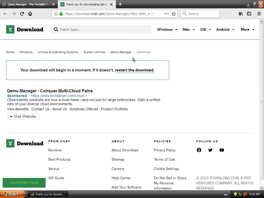Open Utilities & Operating Systems breadcrumb
This screenshot has width=264, height=198.
coord(58,52)
